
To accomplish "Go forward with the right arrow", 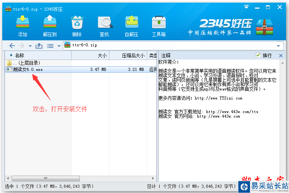I will 22,46.
